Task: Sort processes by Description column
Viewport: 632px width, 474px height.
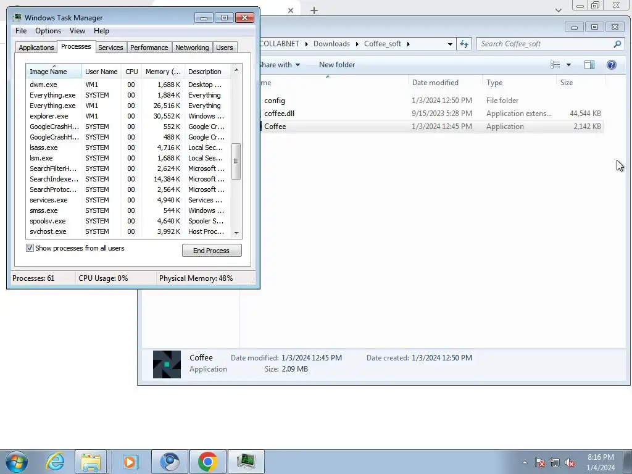Action: (207, 72)
